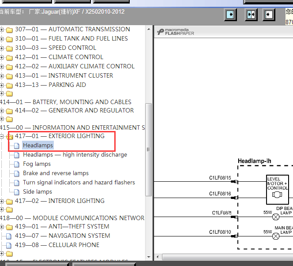Click the split-center panel layout button
This screenshot has width=293, height=266.
(251, 15)
